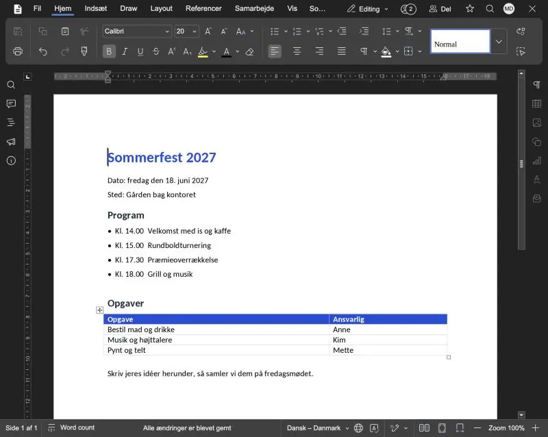Switch to the Indsæt tab
The height and width of the screenshot is (437, 548).
[96, 8]
